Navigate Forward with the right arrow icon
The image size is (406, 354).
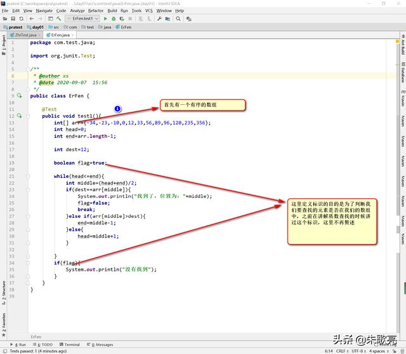(x=40, y=18)
